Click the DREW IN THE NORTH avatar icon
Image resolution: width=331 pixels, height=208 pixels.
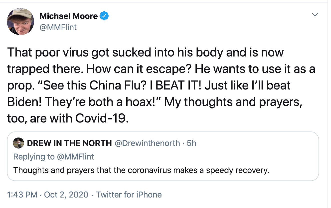pos(19,143)
